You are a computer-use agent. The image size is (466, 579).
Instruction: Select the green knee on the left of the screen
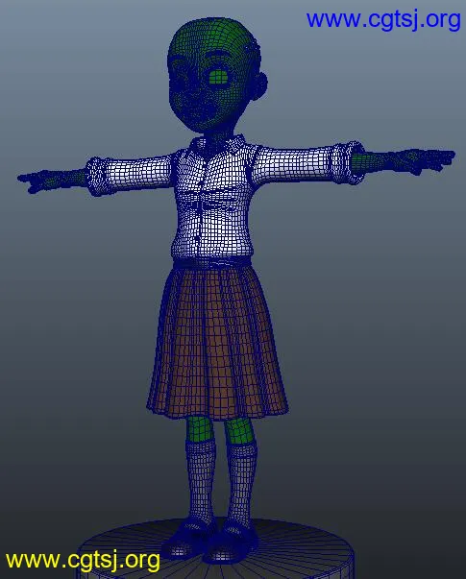coord(200,429)
